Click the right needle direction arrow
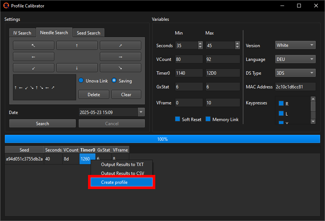 (x=120, y=56)
